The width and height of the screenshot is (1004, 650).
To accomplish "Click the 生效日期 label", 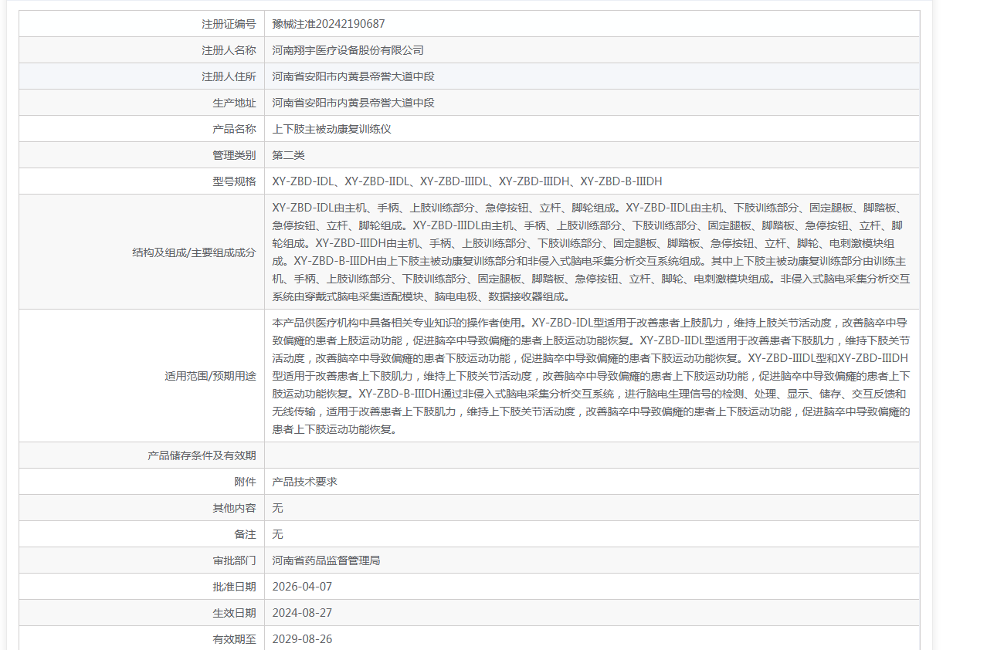I will (x=234, y=613).
